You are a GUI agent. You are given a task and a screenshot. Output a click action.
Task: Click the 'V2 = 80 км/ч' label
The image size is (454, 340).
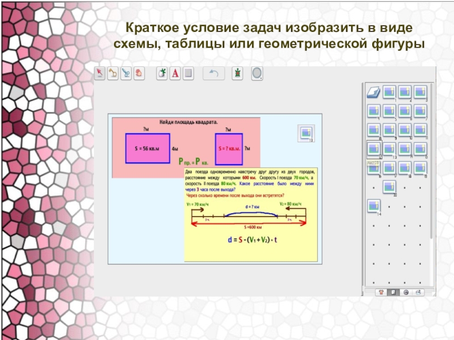[x=291, y=204]
